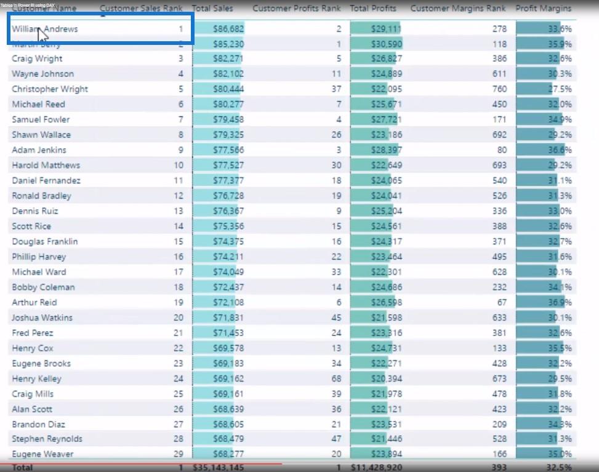Click total profits value $30,590
This screenshot has height=472, width=599.
387,44
